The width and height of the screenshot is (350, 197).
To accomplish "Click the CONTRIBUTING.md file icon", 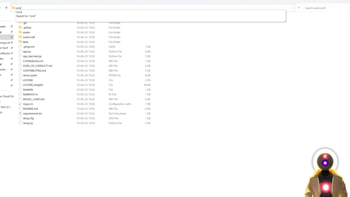I will point(20,70).
